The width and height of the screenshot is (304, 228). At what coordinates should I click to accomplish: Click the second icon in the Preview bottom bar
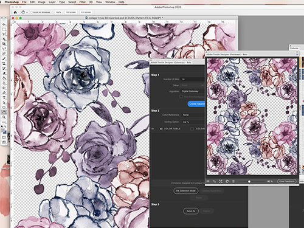[214, 181]
